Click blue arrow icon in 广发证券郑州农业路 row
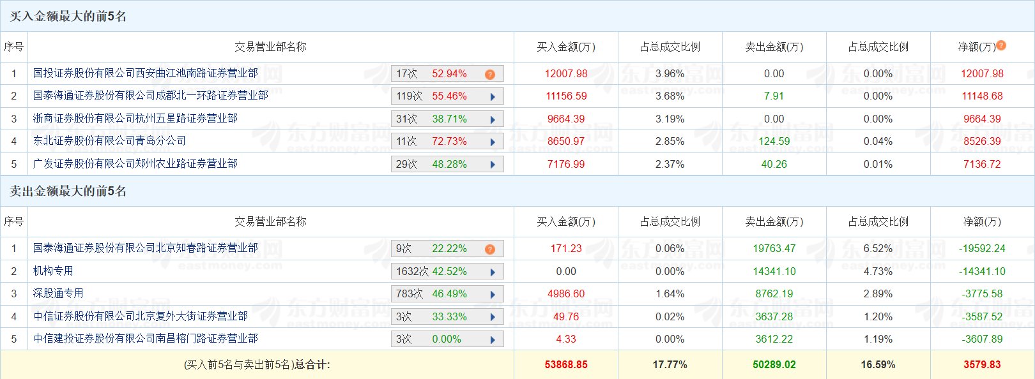Image resolution: width=1035 pixels, height=379 pixels. (493, 165)
